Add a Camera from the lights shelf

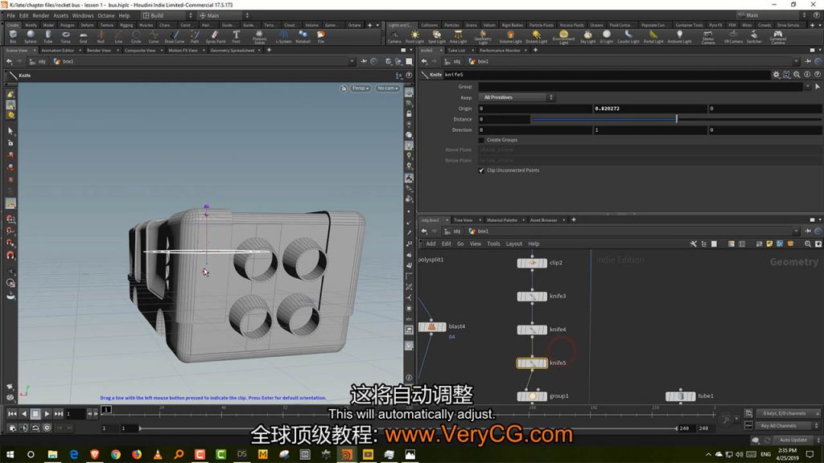click(x=394, y=36)
